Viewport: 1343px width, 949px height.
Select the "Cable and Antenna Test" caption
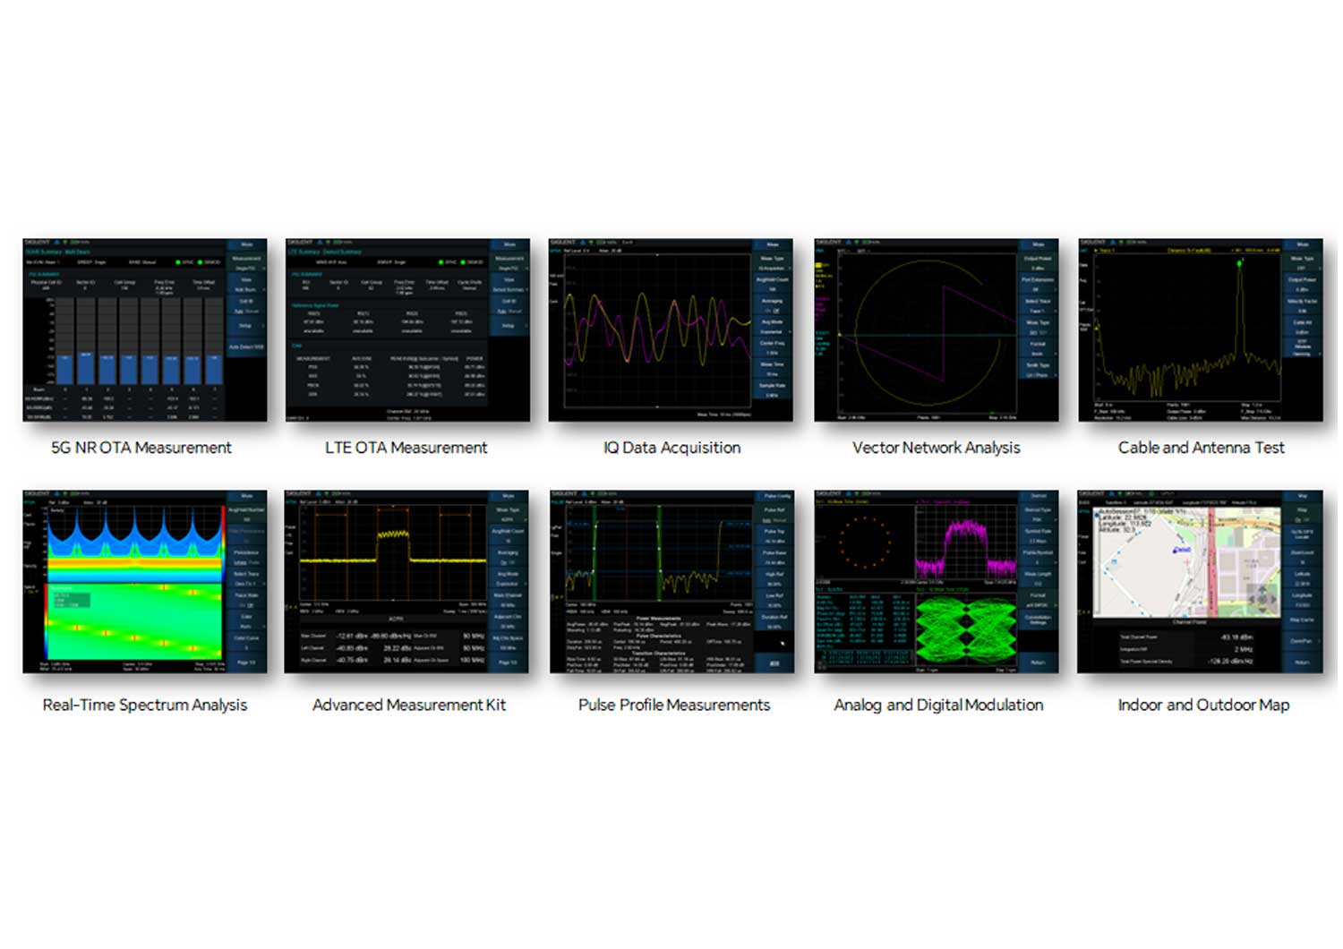pos(1201,448)
